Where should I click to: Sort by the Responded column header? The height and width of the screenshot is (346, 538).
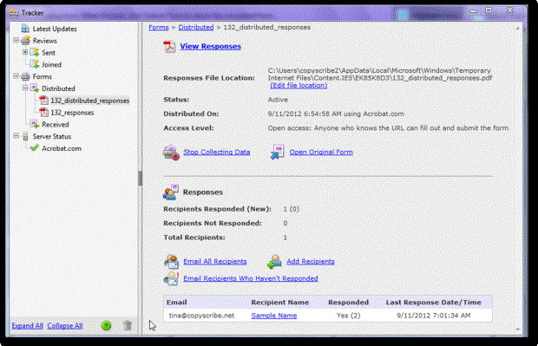(349, 303)
